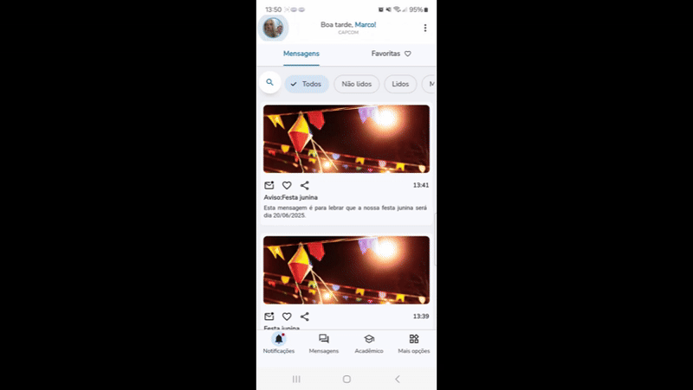Open the first Festa junina banner image

tap(346, 138)
